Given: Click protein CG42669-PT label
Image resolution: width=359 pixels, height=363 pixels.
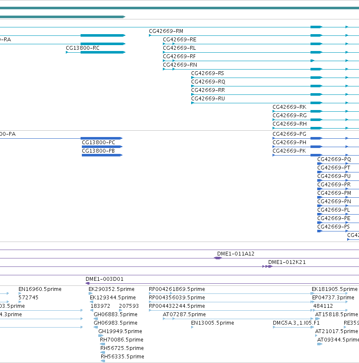Looking at the screenshot, I should 334,168.
